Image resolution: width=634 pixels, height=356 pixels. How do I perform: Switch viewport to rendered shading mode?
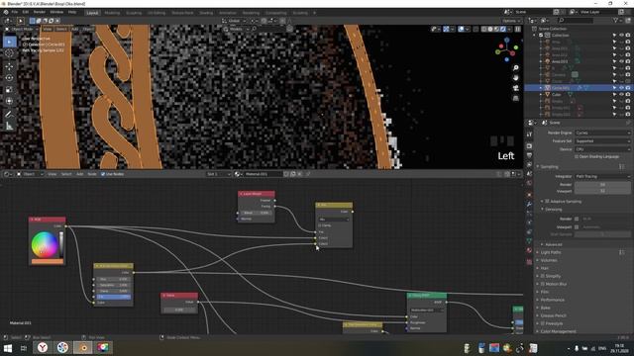coord(503,29)
